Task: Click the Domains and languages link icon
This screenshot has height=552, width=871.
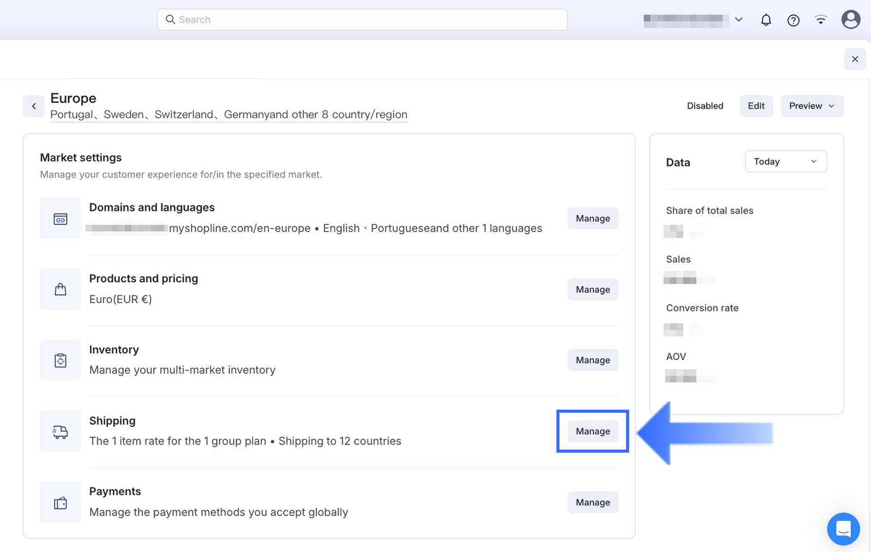Action: pyautogui.click(x=60, y=219)
